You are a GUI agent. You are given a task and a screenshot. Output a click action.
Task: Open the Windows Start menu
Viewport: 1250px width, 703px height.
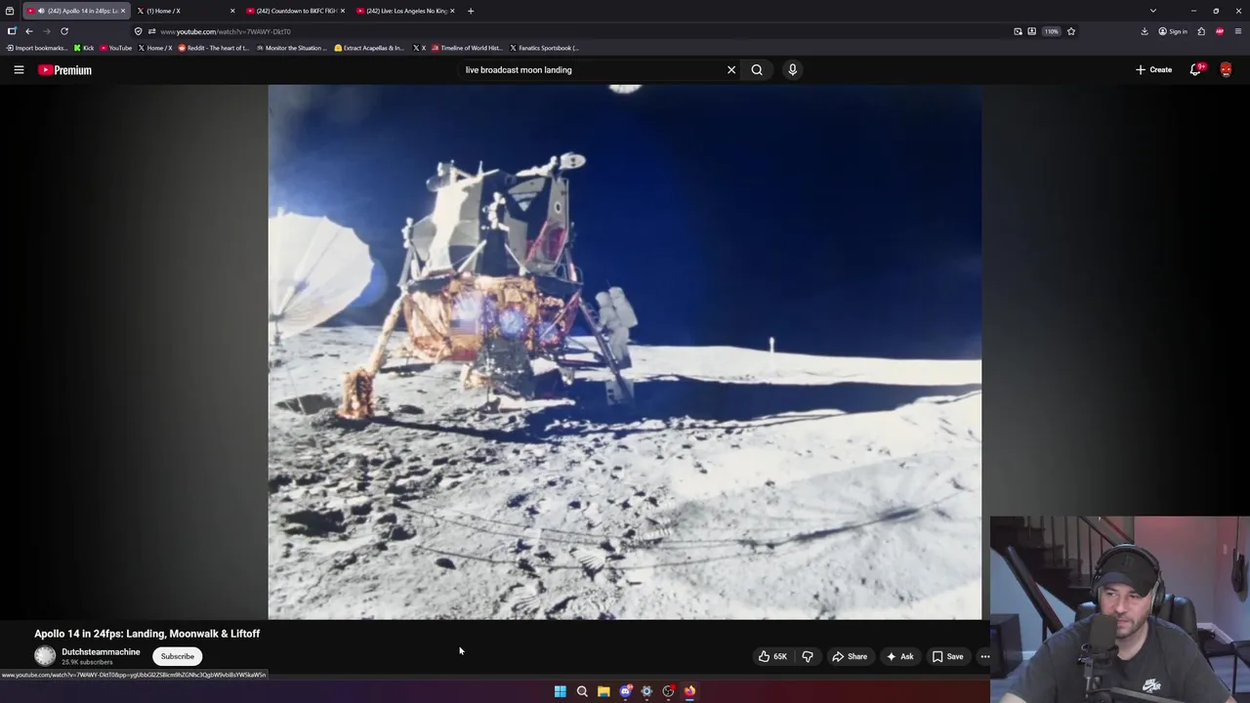[561, 691]
